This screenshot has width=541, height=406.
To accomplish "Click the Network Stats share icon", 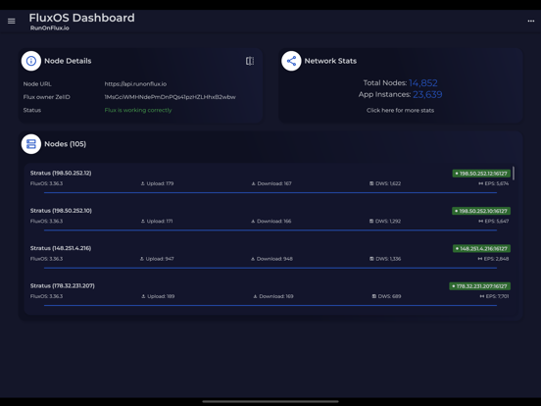I will 291,61.
